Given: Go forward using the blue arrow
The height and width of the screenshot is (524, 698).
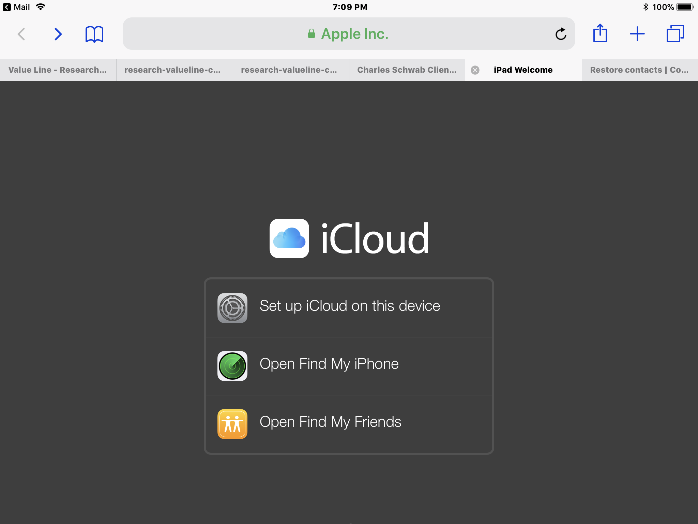Looking at the screenshot, I should 58,34.
